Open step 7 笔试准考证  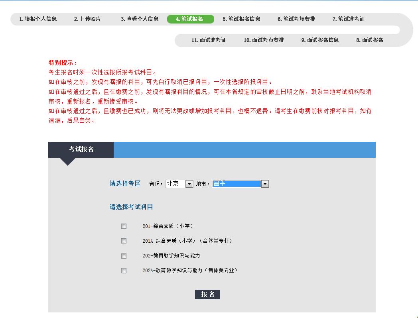click(x=349, y=19)
